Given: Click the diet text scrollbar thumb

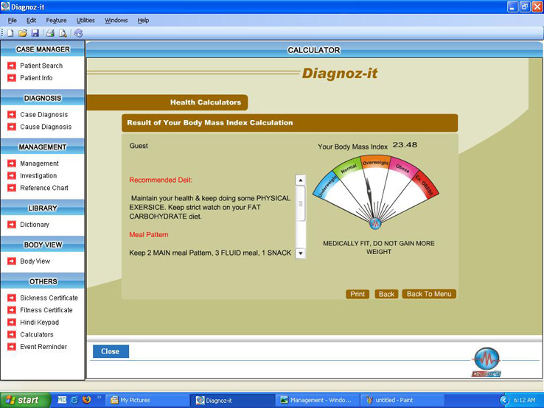Looking at the screenshot, I should (x=301, y=203).
